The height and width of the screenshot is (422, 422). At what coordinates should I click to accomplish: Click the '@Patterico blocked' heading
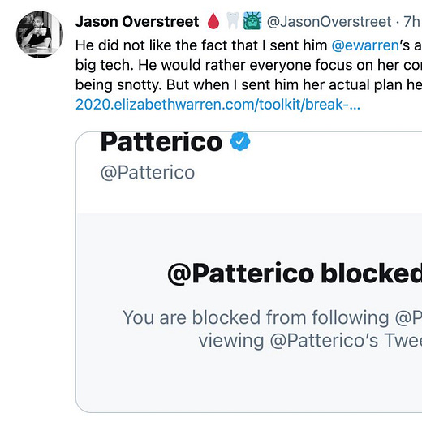[295, 274]
